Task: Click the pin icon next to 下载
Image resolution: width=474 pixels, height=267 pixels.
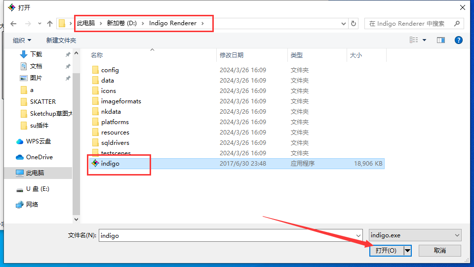Action: [68, 54]
